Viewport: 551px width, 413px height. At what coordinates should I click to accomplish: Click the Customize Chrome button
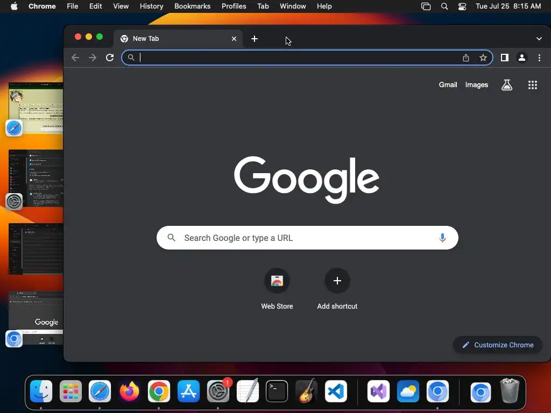[x=498, y=345]
